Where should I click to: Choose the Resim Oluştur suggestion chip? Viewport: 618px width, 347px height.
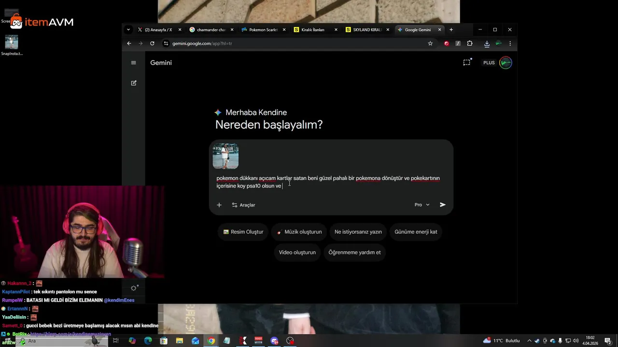pos(243,232)
